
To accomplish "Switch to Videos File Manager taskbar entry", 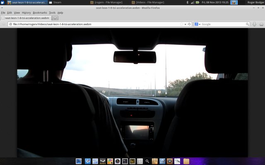I will [148, 2].
